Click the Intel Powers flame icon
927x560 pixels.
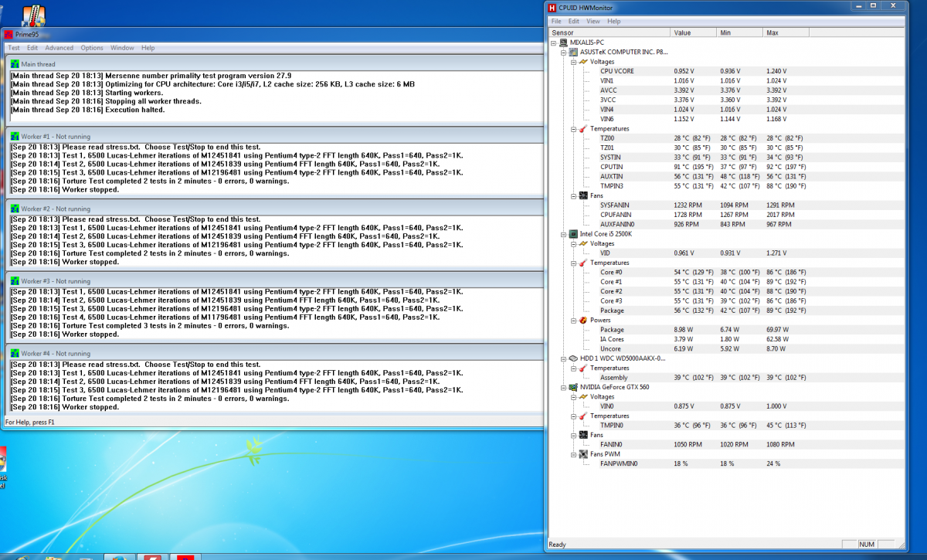point(583,320)
